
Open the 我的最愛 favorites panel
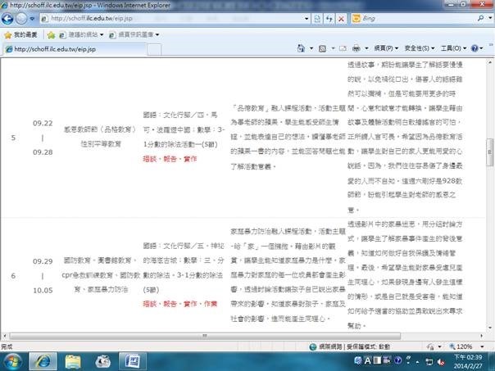click(x=20, y=34)
